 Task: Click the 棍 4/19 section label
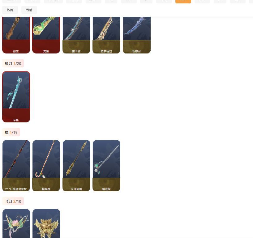pos(11,132)
